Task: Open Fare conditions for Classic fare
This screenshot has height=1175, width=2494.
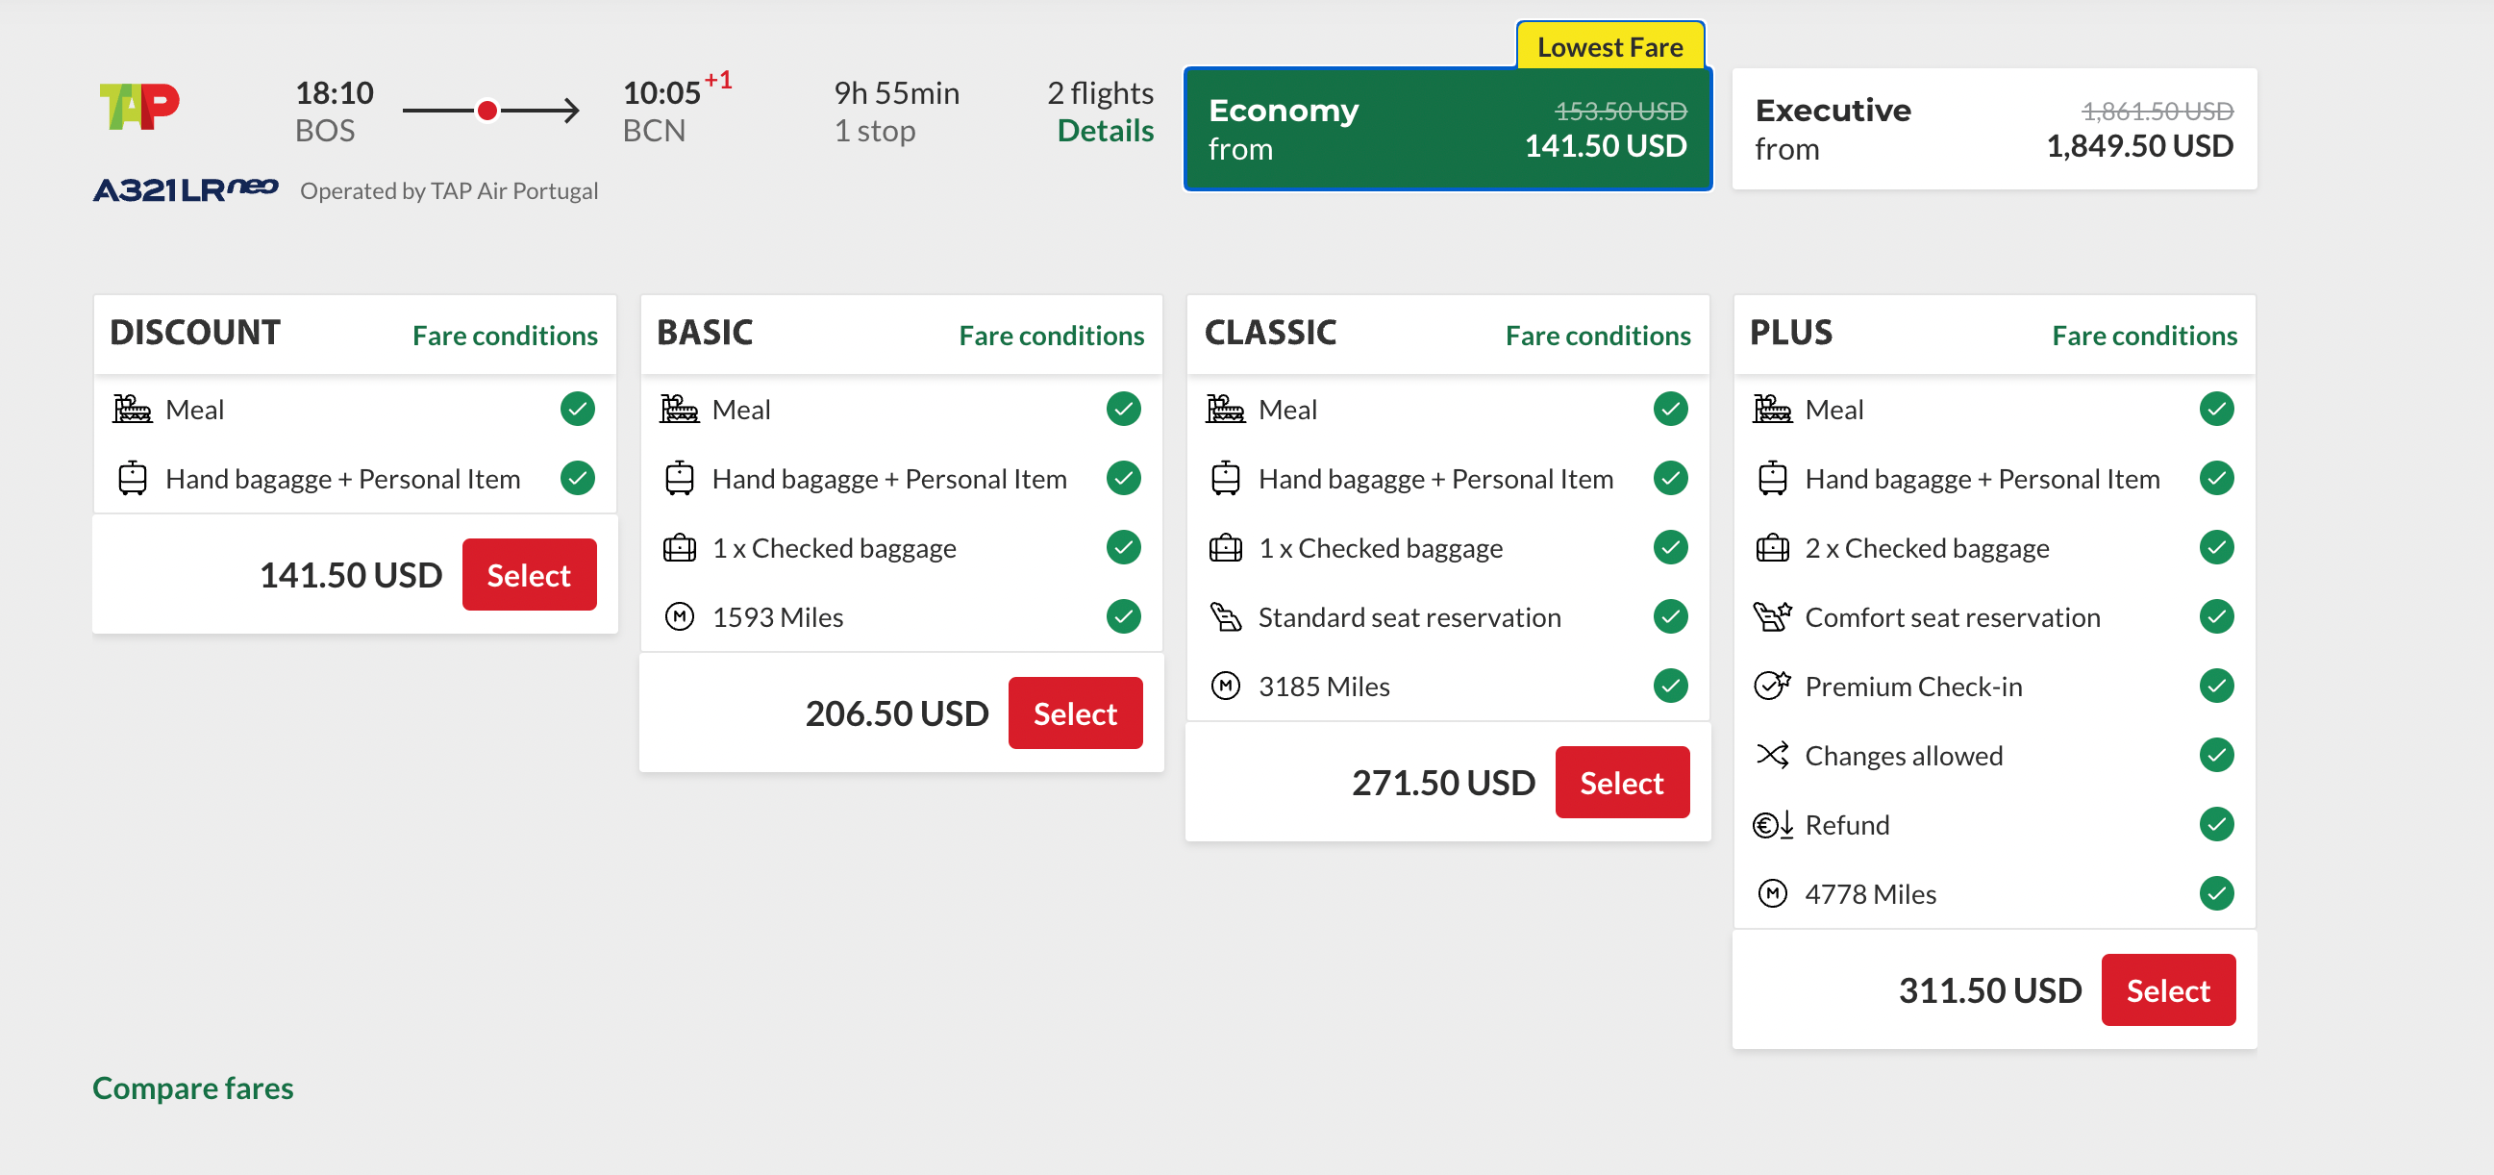Action: click(1597, 336)
